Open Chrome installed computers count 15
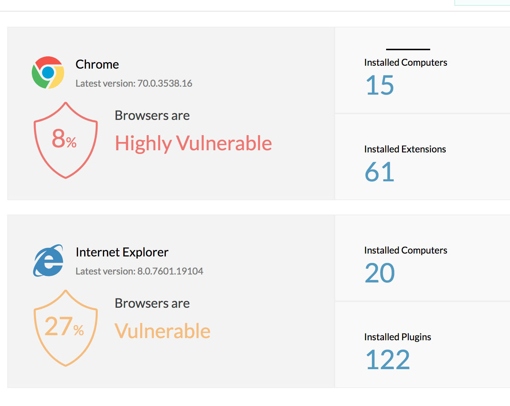The height and width of the screenshot is (406, 510). pos(380,86)
